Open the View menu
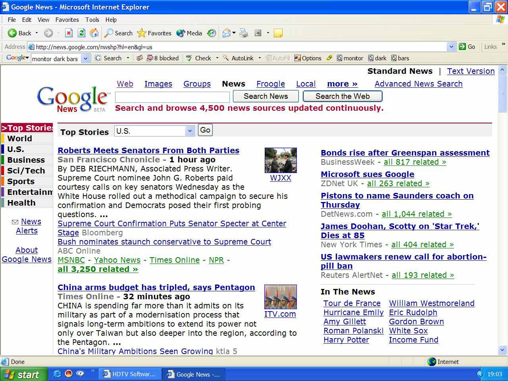This screenshot has width=508, height=381. click(43, 20)
